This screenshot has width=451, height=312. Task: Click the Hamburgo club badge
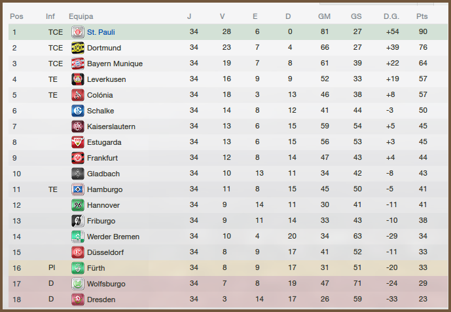pyautogui.click(x=78, y=189)
